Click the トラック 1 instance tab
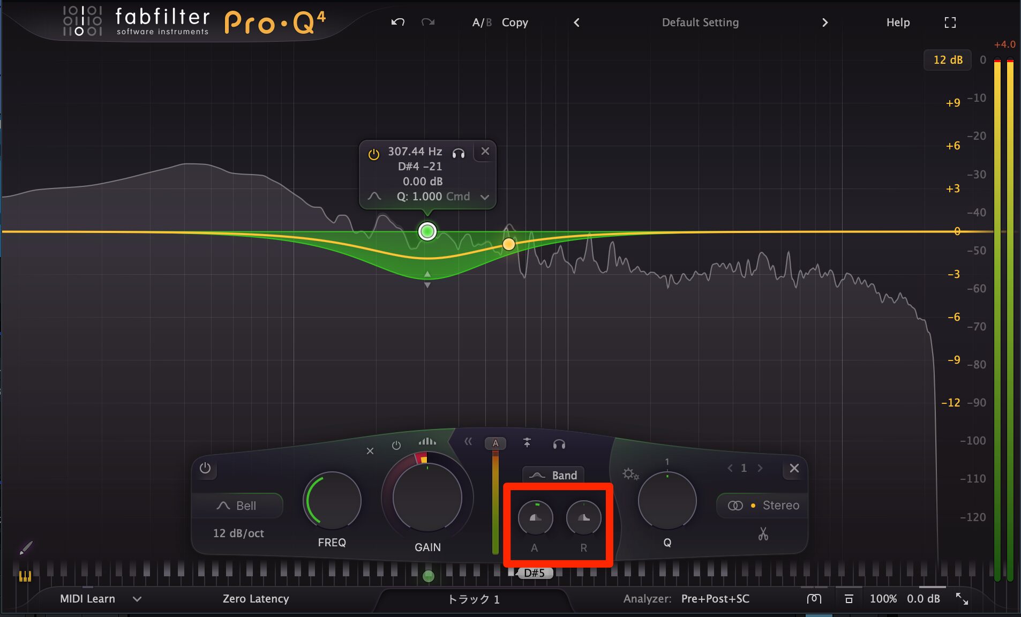Screen dimensions: 1021x617 (474, 599)
